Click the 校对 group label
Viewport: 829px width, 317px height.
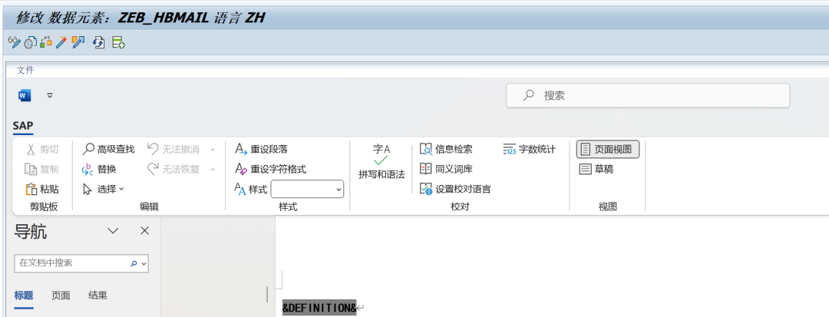pyautogui.click(x=460, y=207)
